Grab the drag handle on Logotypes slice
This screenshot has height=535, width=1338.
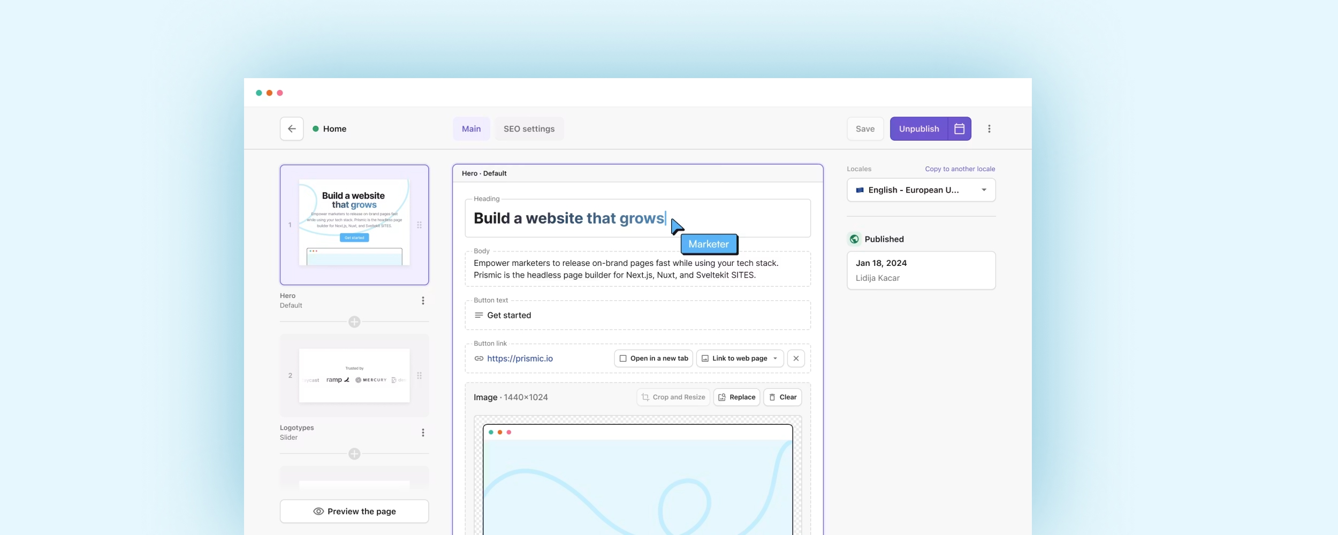420,376
